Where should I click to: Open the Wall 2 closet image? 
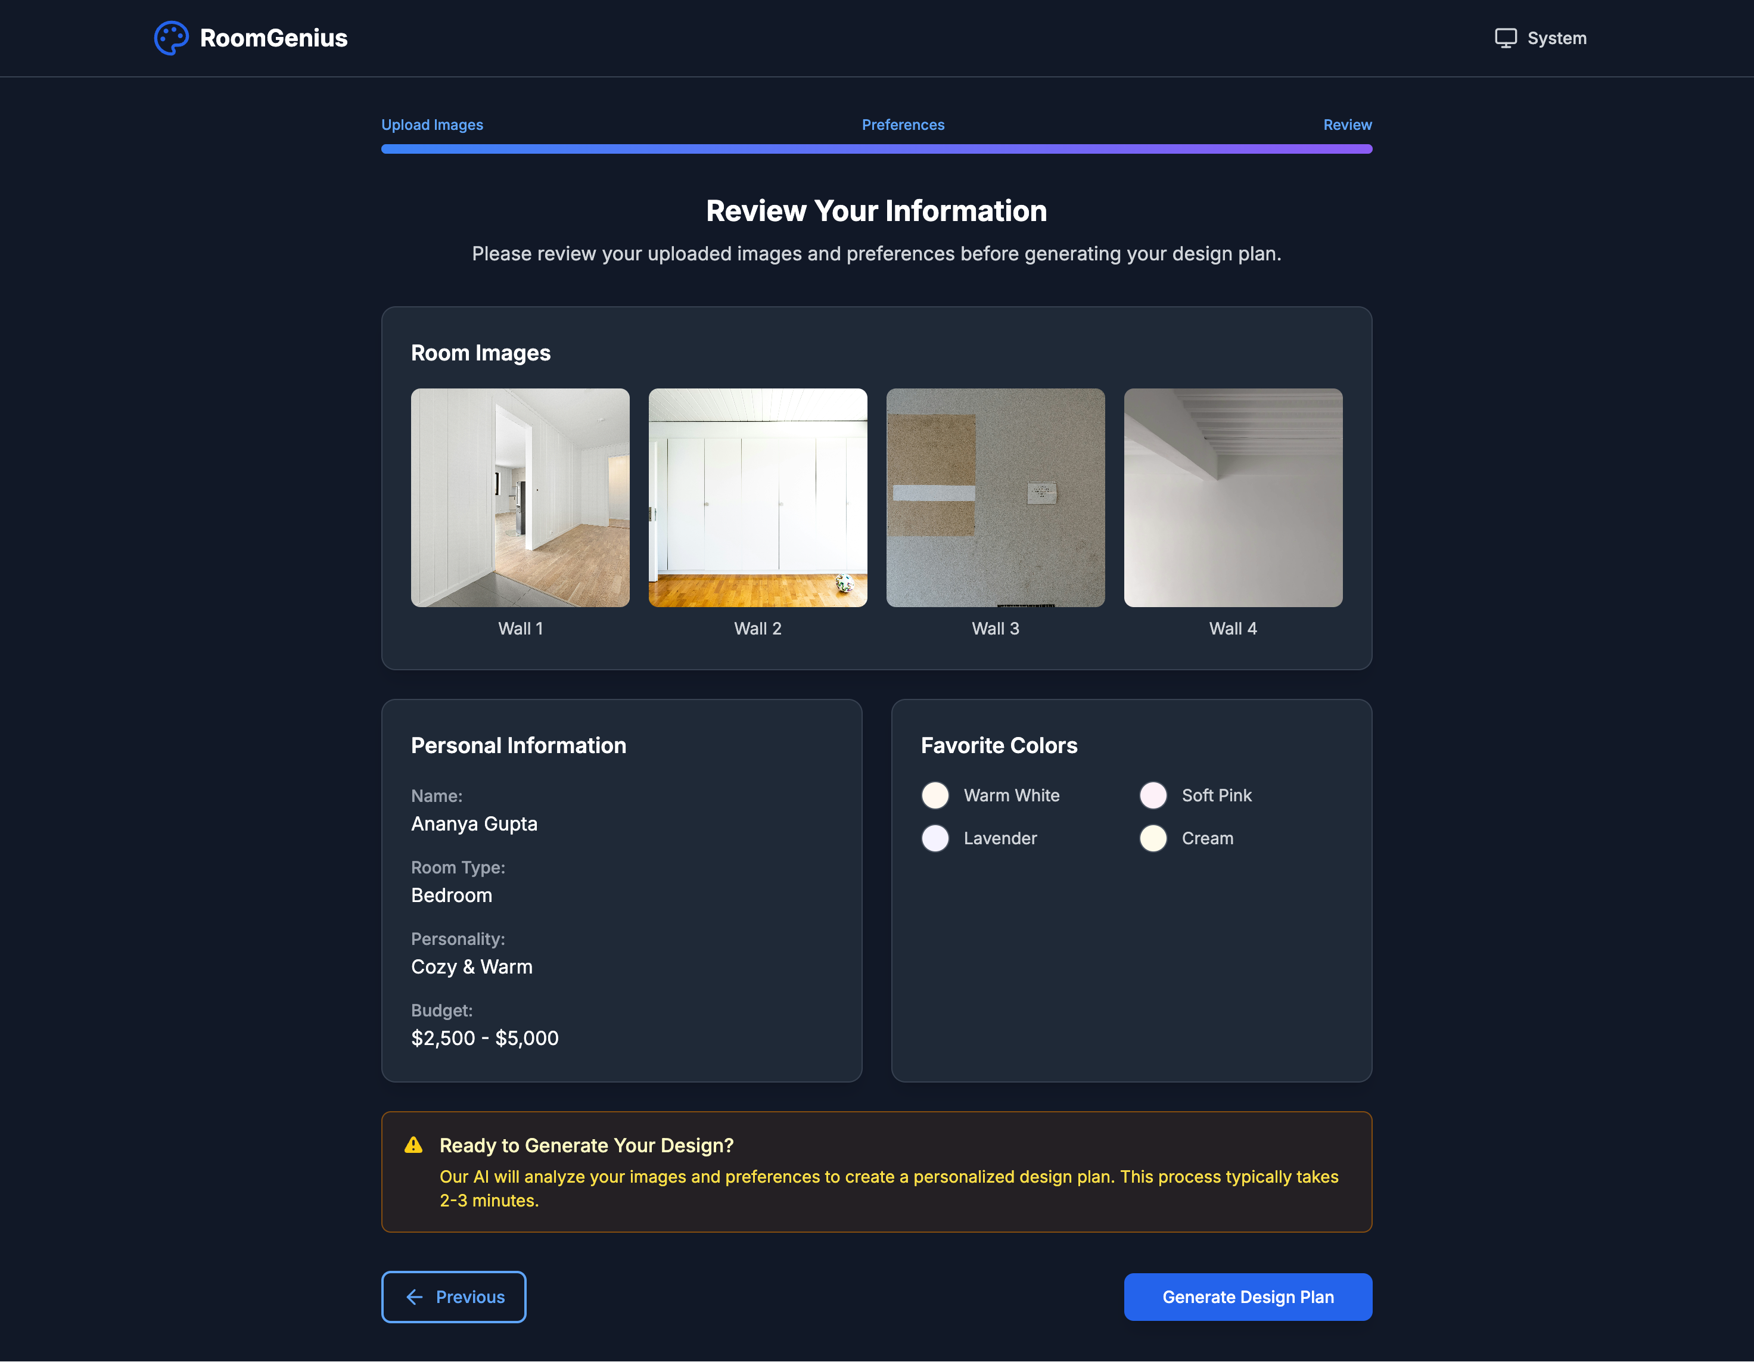pyautogui.click(x=757, y=498)
